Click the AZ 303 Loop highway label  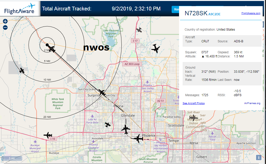(132, 64)
